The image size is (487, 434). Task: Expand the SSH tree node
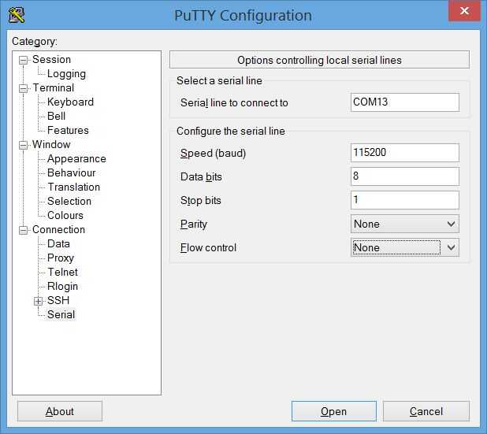(38, 301)
